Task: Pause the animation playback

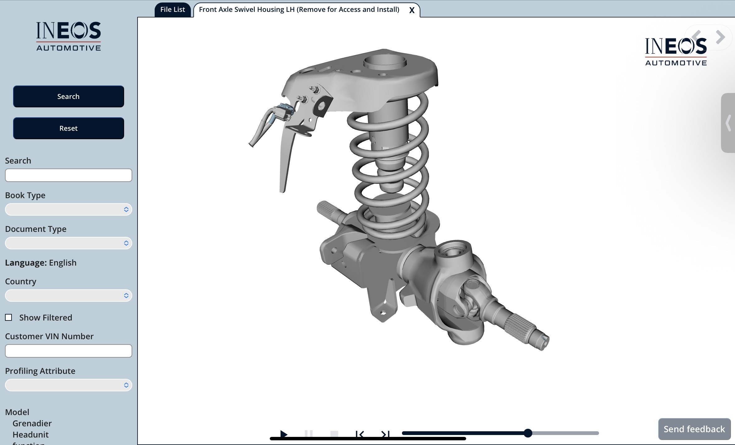Action: click(x=309, y=434)
